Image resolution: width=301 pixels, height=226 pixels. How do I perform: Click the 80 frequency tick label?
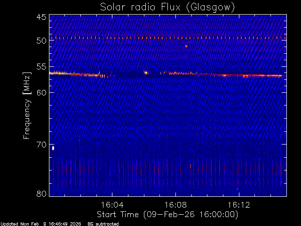[x=41, y=194]
